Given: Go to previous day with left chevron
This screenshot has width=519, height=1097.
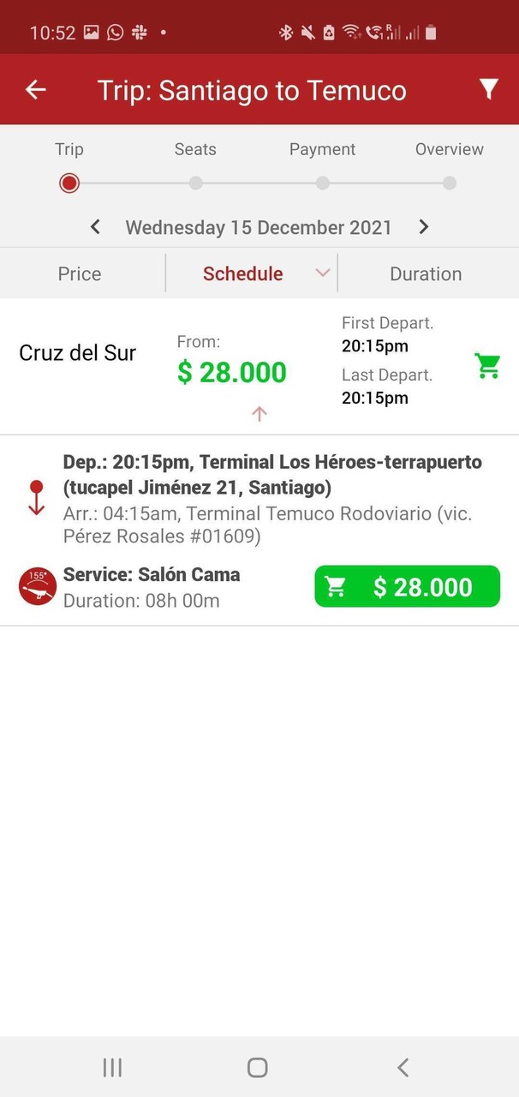Looking at the screenshot, I should pos(94,227).
